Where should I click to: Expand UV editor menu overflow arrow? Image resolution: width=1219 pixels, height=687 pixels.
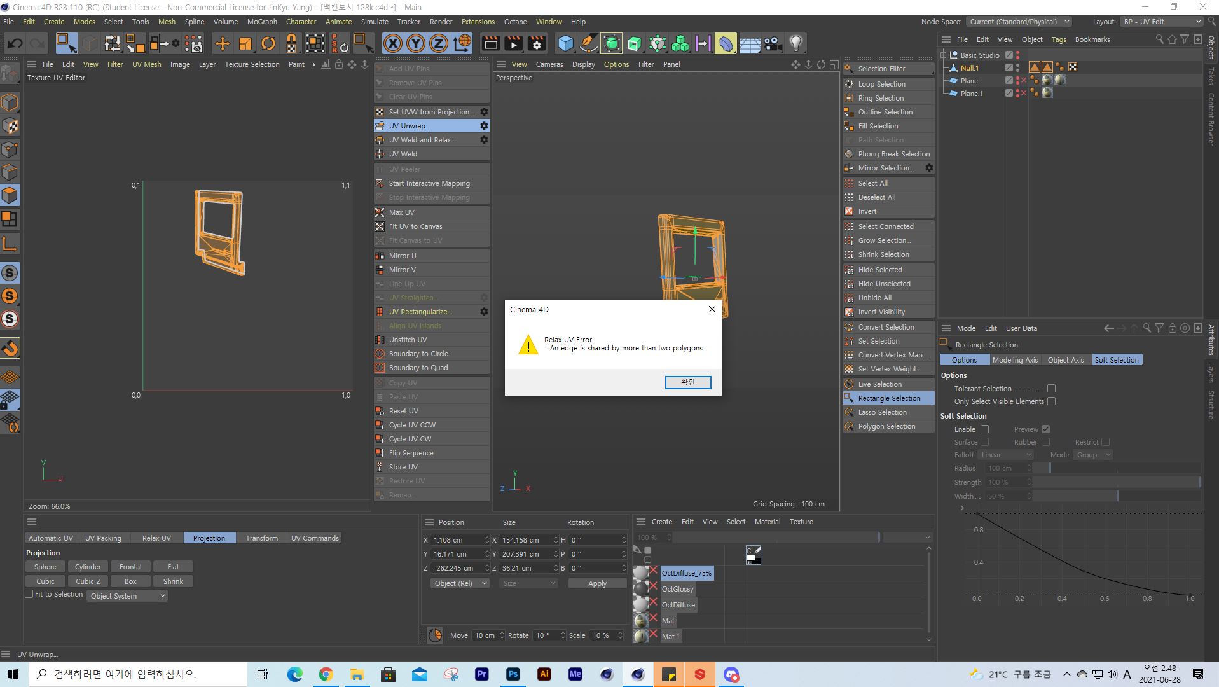313,64
